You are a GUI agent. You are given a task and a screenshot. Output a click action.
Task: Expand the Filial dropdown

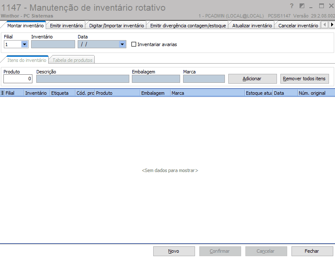25,44
